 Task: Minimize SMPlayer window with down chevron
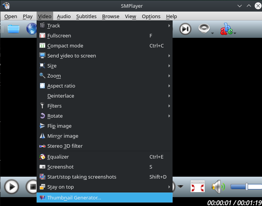tap(240, 6)
